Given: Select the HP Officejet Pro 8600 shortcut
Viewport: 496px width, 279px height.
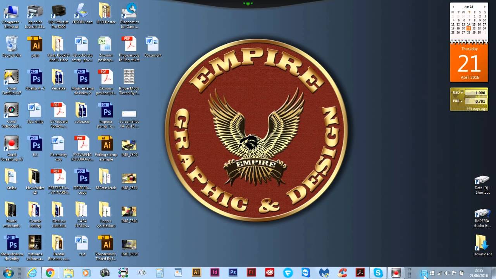Looking at the screenshot, I should (x=58, y=15).
